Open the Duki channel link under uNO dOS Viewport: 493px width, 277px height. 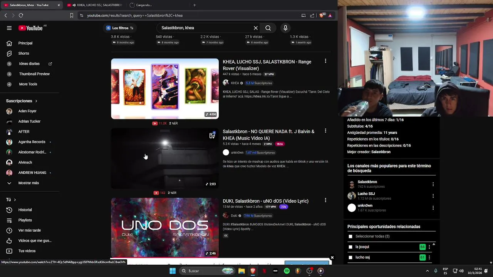coord(234,216)
